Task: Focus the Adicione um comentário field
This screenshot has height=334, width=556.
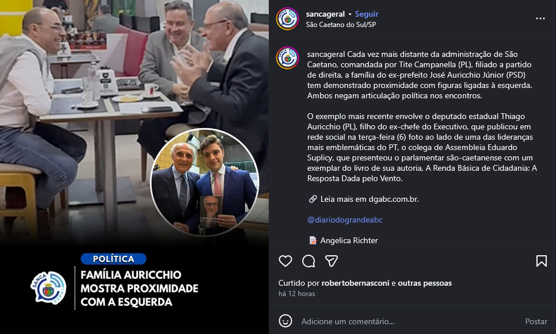Action: [408, 321]
